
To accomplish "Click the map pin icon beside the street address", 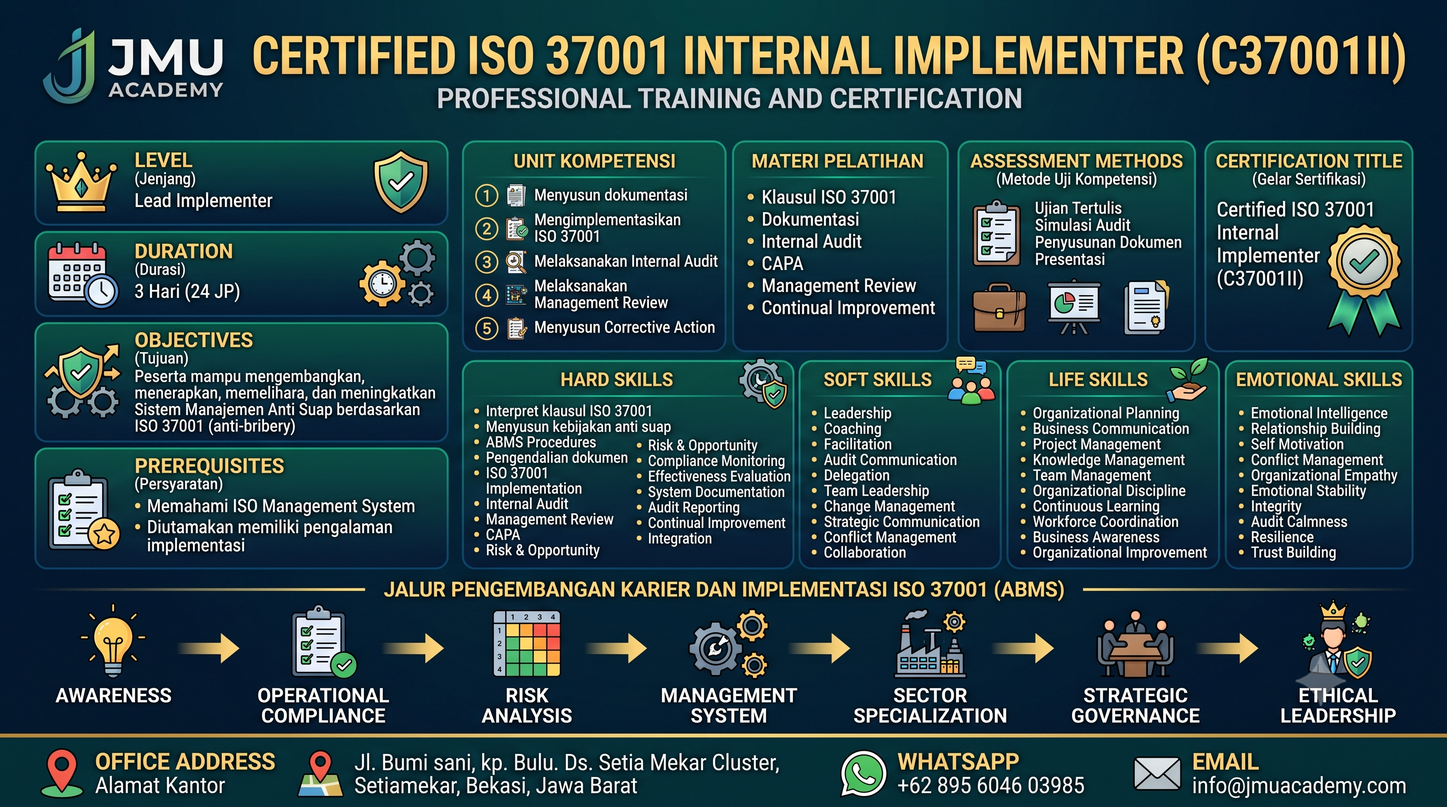I will 320,774.
